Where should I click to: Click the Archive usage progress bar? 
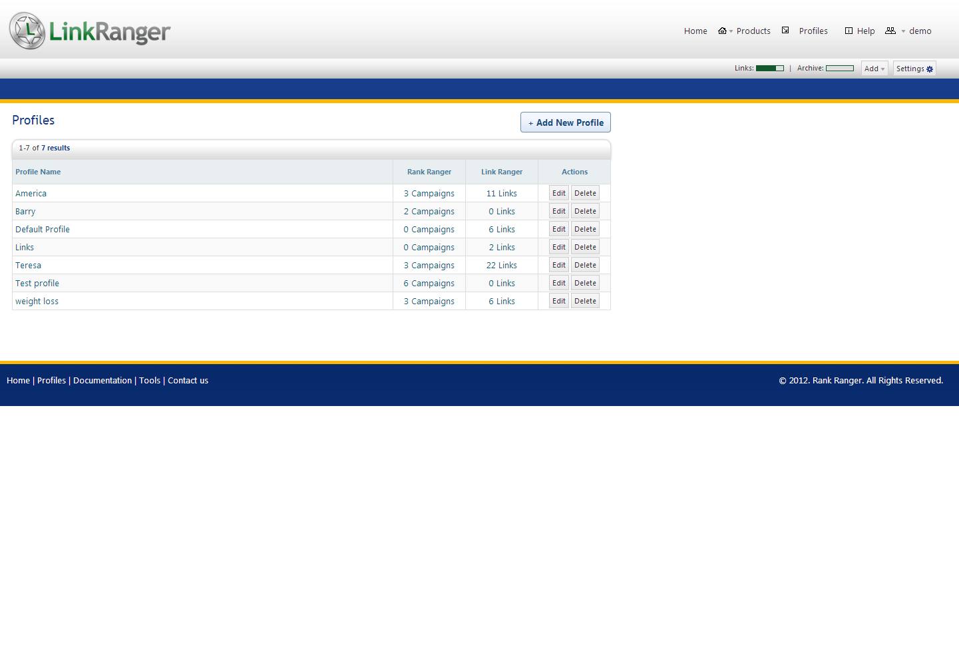[839, 69]
